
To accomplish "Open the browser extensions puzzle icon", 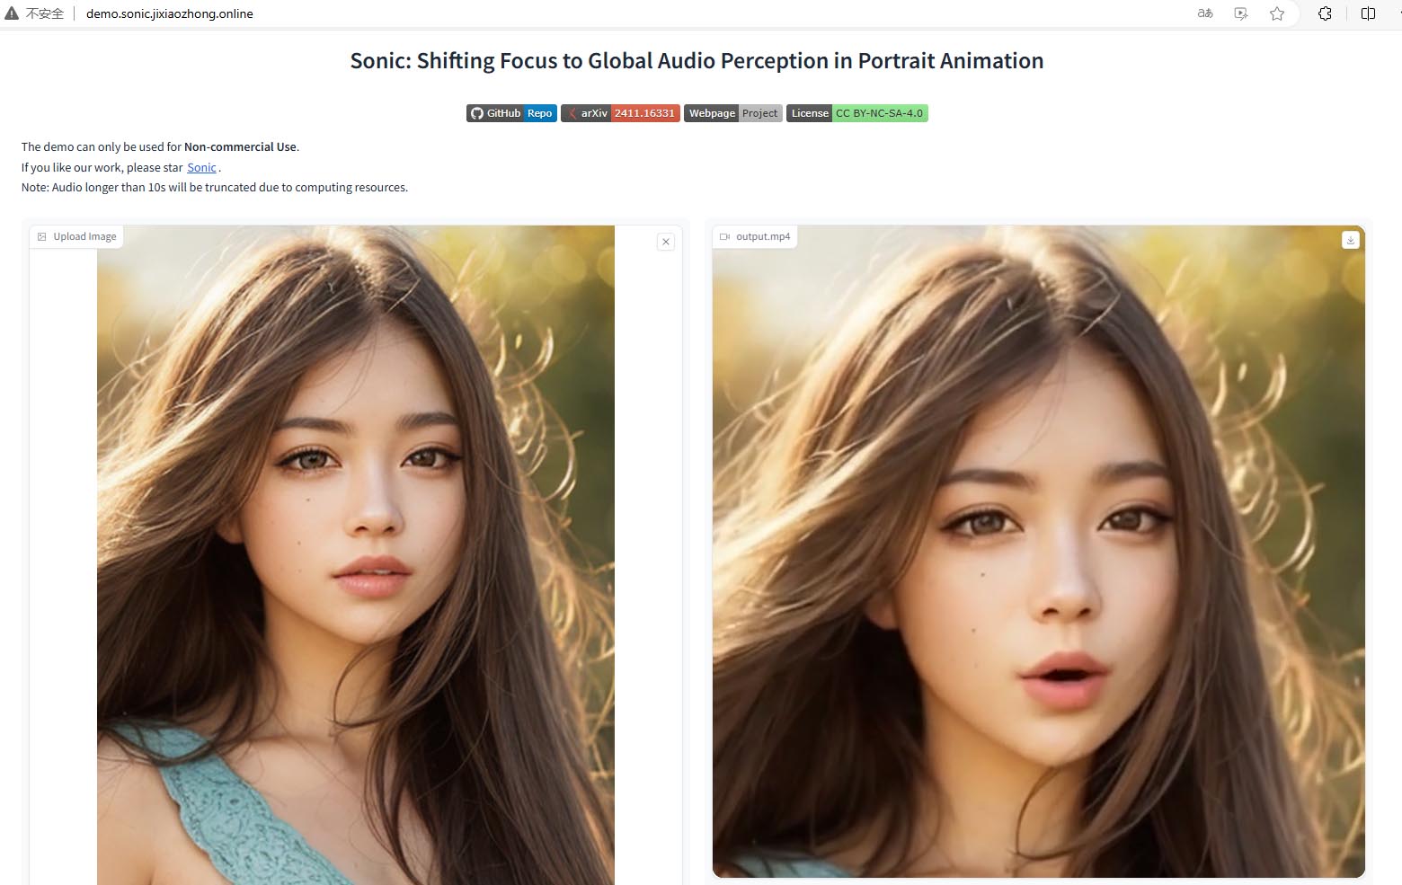I will (x=1325, y=13).
